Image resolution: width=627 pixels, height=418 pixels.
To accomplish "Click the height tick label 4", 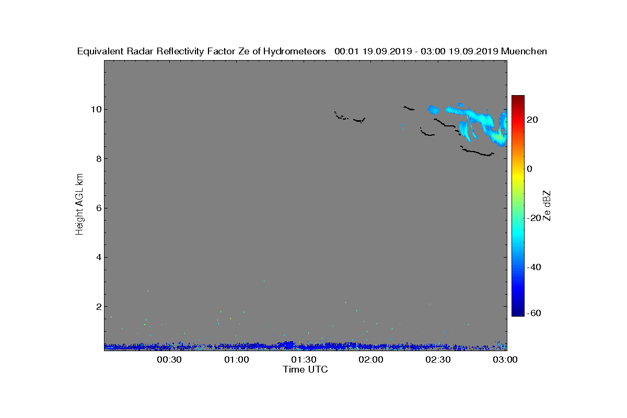I will coord(98,257).
